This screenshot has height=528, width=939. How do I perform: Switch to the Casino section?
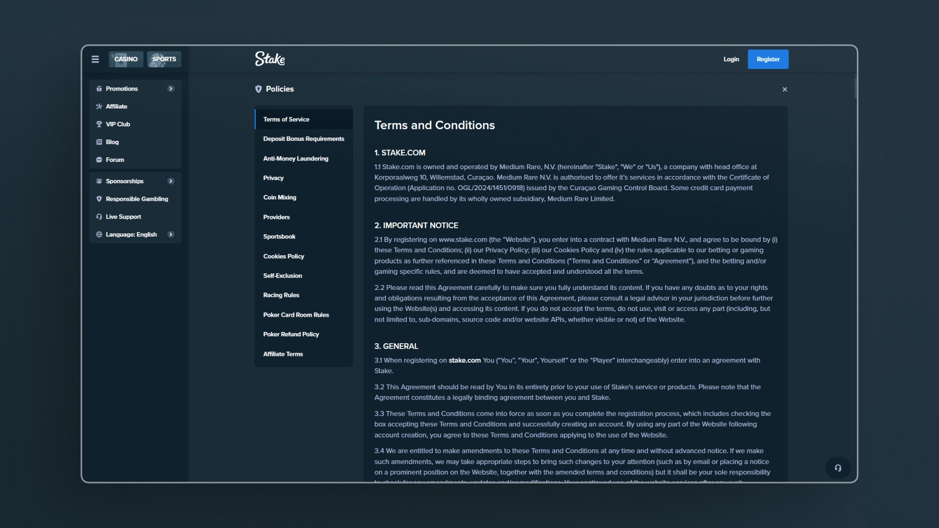pyautogui.click(x=126, y=59)
